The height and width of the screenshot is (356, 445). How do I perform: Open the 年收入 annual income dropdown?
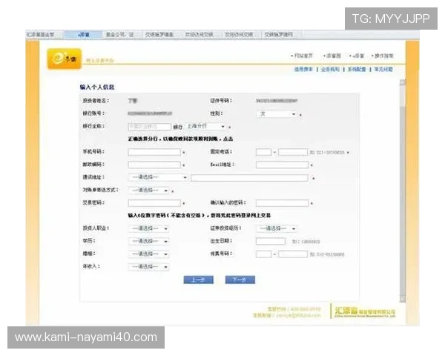(149, 267)
